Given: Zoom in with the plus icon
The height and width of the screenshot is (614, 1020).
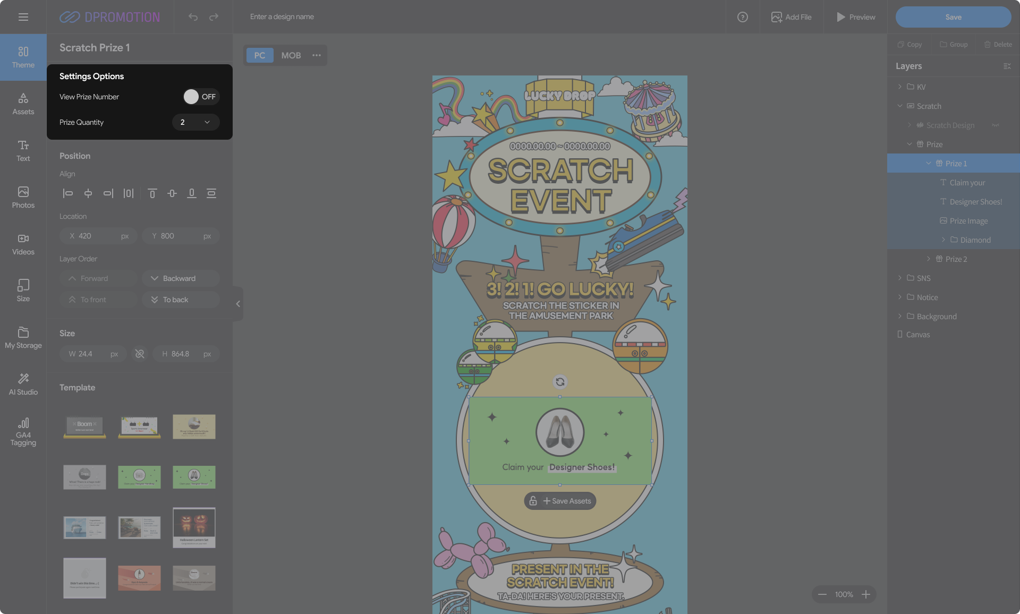Looking at the screenshot, I should point(866,594).
